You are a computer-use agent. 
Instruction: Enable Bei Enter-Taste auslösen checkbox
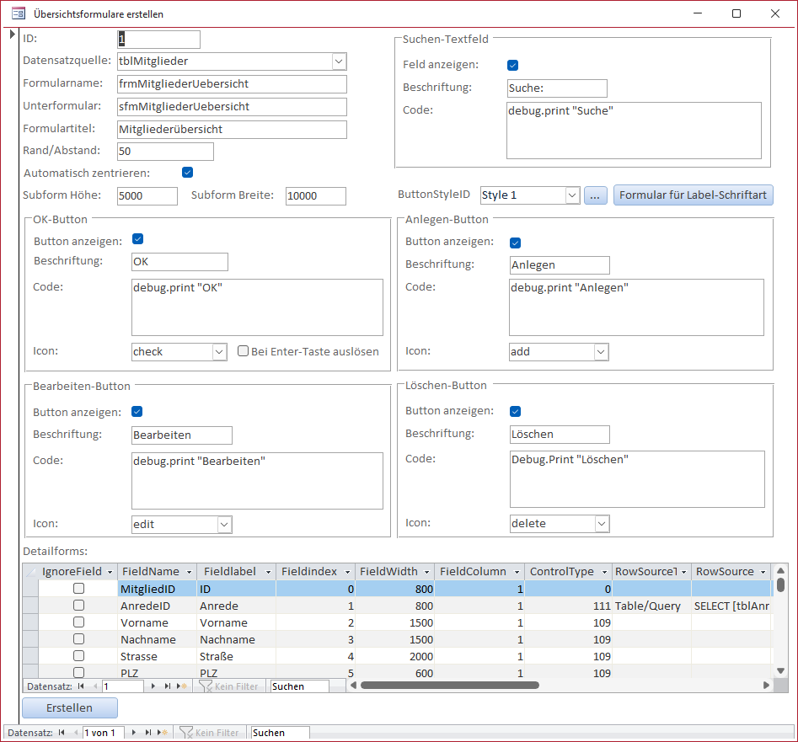click(x=243, y=351)
